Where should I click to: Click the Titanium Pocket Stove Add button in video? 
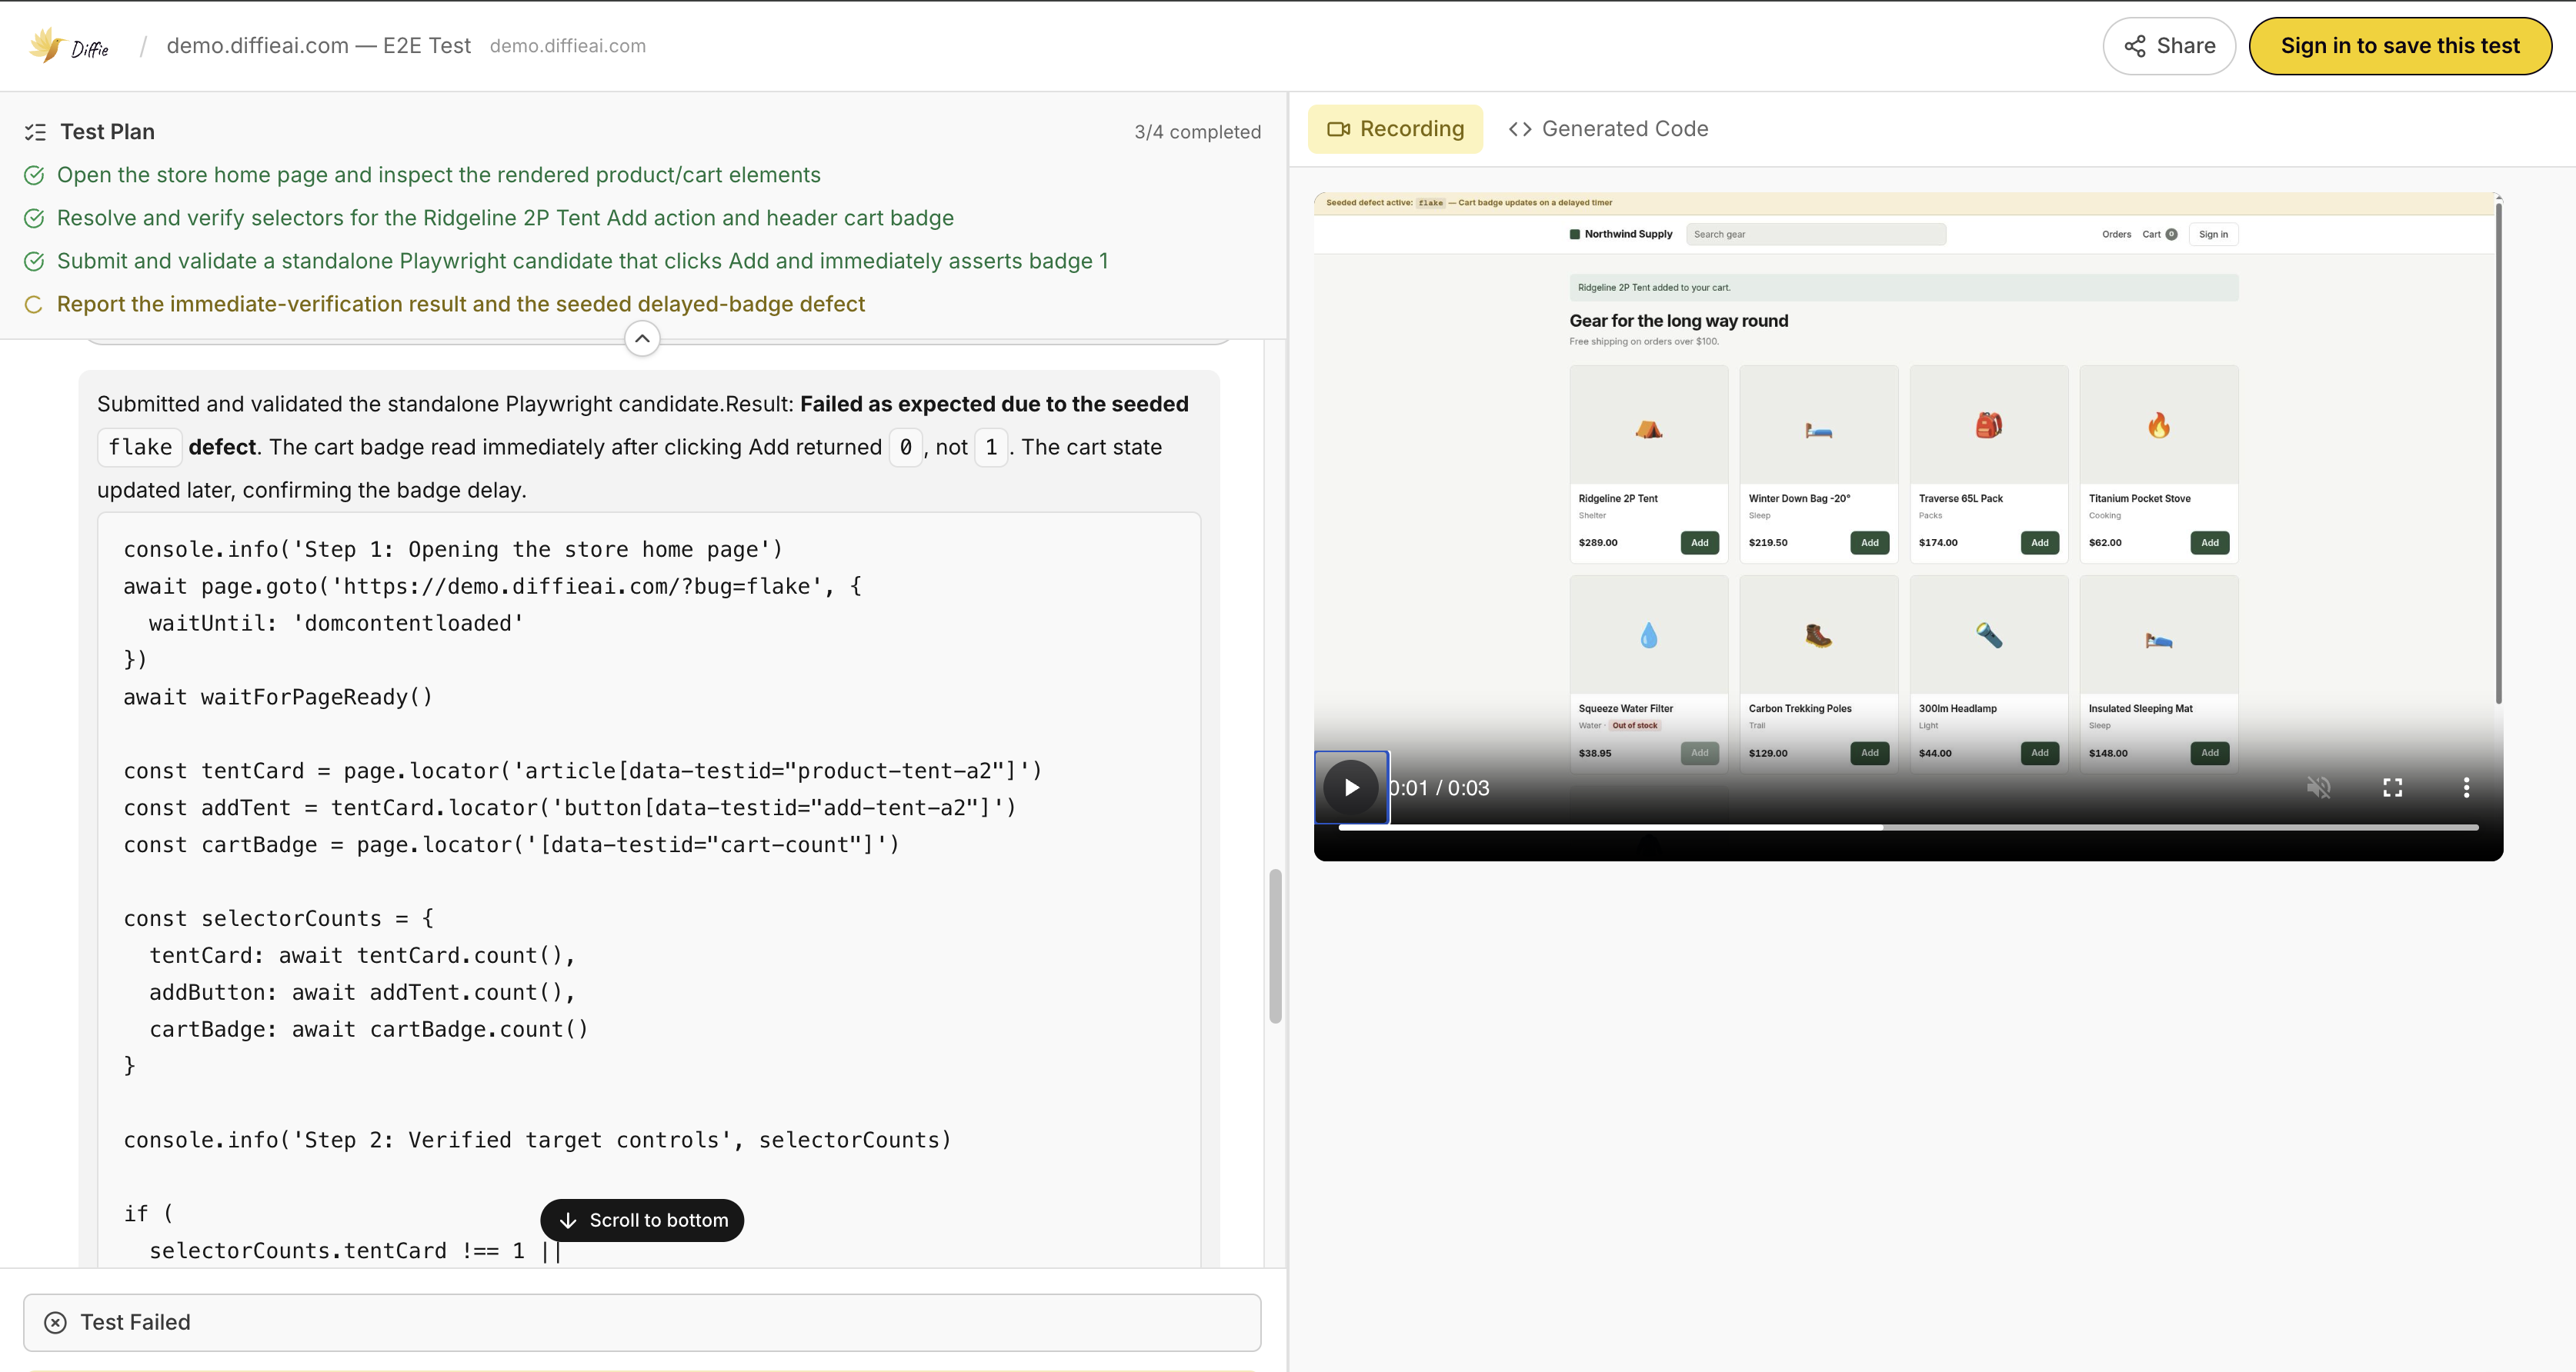(2209, 543)
